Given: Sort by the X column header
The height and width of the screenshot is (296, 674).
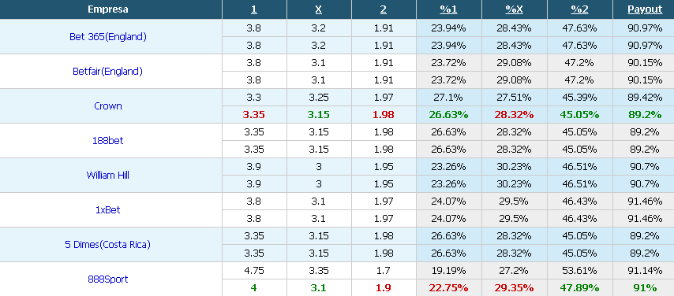Looking at the screenshot, I should (x=319, y=9).
